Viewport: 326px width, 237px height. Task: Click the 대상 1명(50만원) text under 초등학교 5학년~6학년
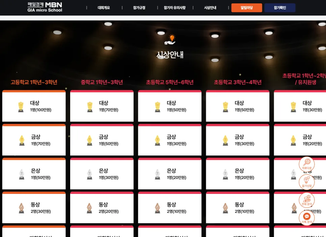(176, 106)
